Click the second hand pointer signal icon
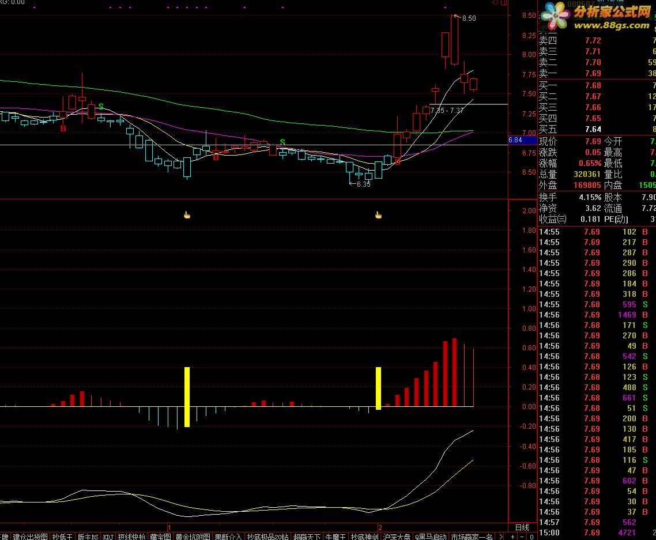This screenshot has height=540, width=656. 379,215
